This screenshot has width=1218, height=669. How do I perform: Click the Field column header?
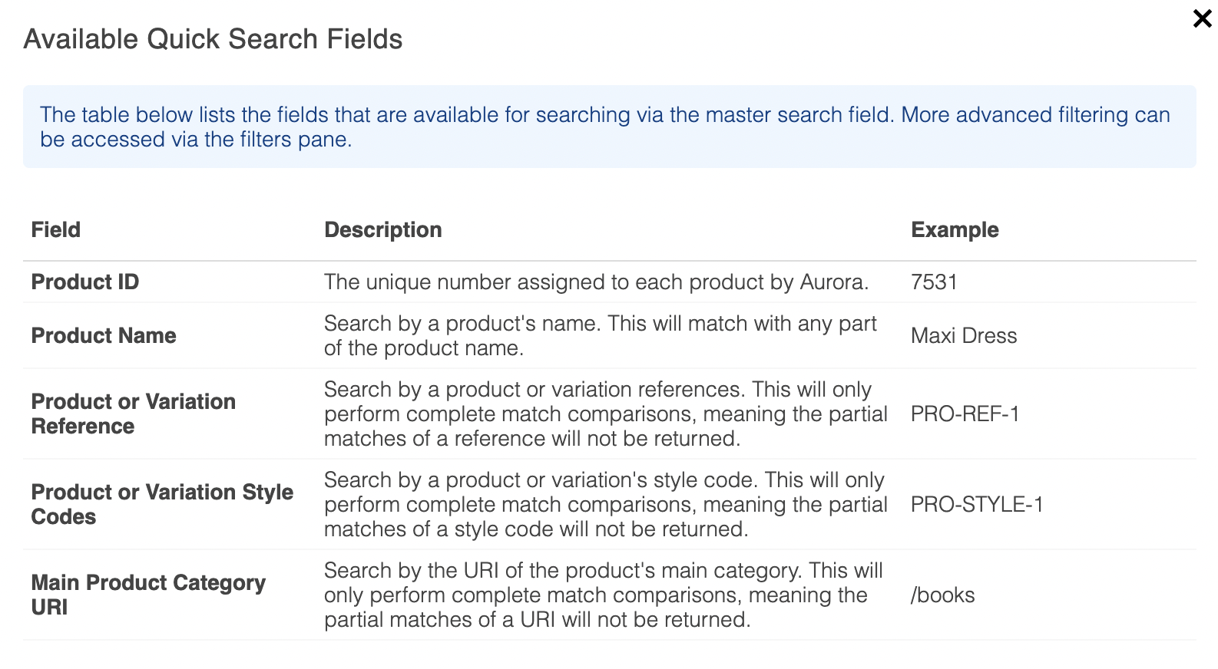pyautogui.click(x=56, y=230)
